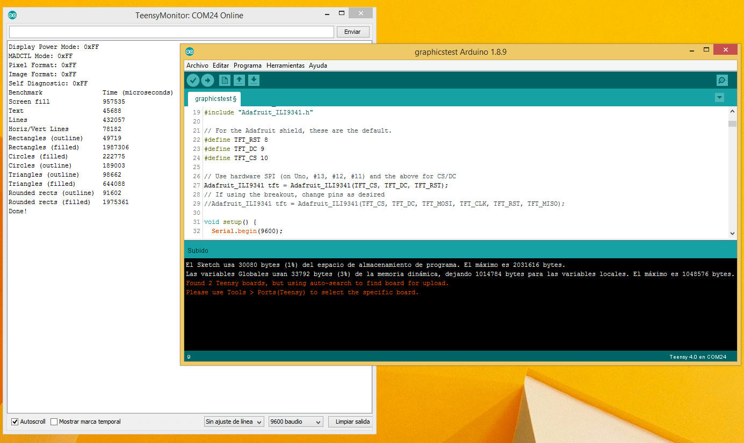744x443 pixels.
Task: Click the 'Subido' upload status message
Action: pos(198,251)
